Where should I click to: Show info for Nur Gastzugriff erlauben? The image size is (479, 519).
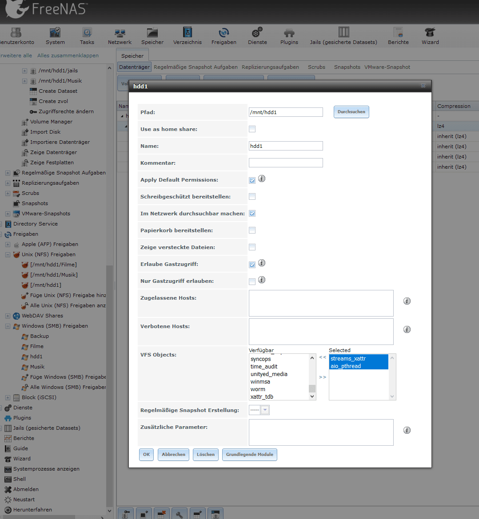(x=262, y=280)
